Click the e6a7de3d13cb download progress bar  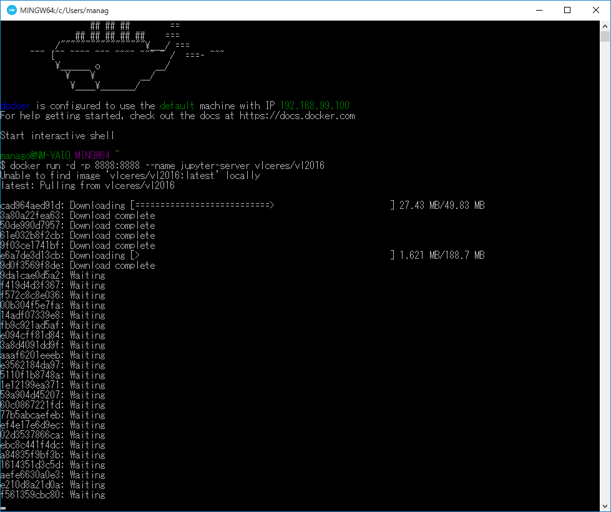[263, 255]
